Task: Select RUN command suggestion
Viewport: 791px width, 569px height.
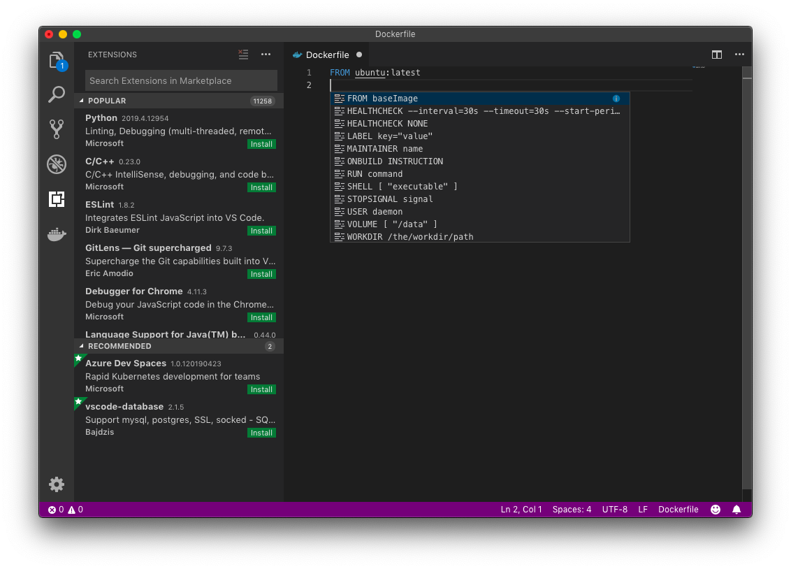Action: [480, 174]
